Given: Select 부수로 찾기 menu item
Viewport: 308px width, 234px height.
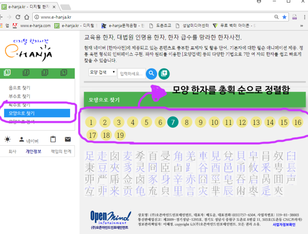Looking at the screenshot, I should coord(19,96).
